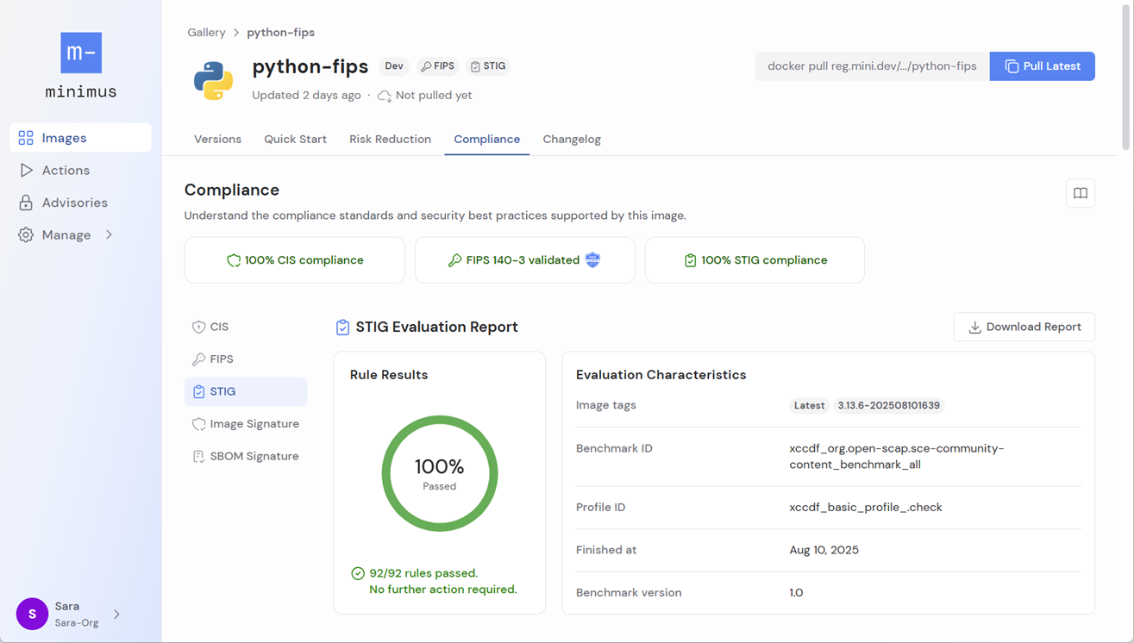This screenshot has width=1134, height=643.
Task: Expand the Sara account chevron
Action: click(116, 615)
